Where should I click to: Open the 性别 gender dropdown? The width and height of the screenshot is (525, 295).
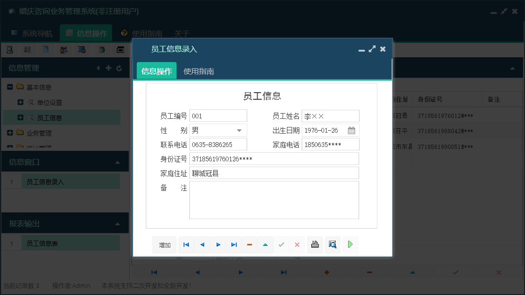pyautogui.click(x=239, y=130)
